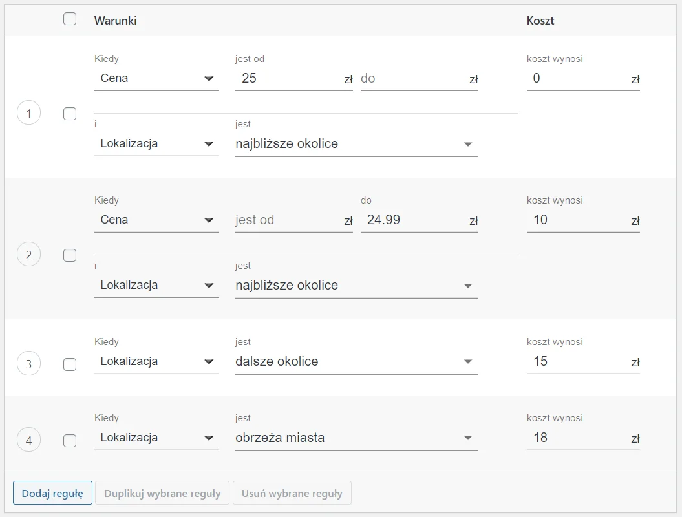Viewport: 682px width, 517px height.
Task: Expand najbliższe okolice dropdown in rule 2
Action: point(356,286)
